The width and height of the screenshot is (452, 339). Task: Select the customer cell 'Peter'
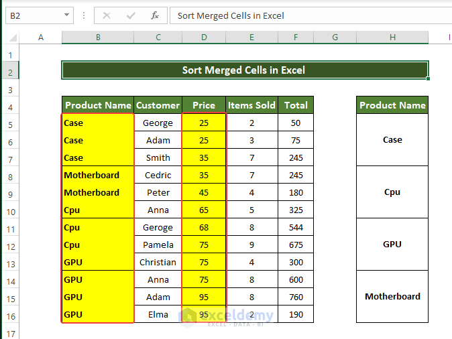pos(158,192)
